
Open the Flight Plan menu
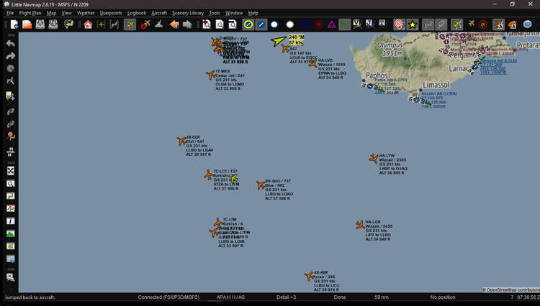click(x=30, y=13)
